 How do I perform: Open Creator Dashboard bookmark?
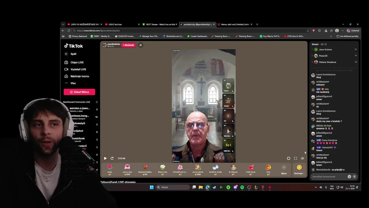[197, 36]
